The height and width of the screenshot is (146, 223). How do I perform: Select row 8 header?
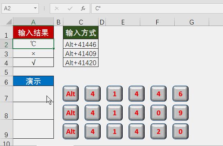pos(6,111)
